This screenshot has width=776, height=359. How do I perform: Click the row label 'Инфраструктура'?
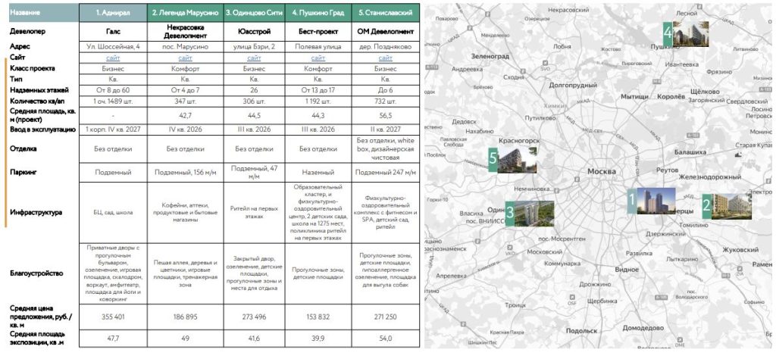coord(36,213)
